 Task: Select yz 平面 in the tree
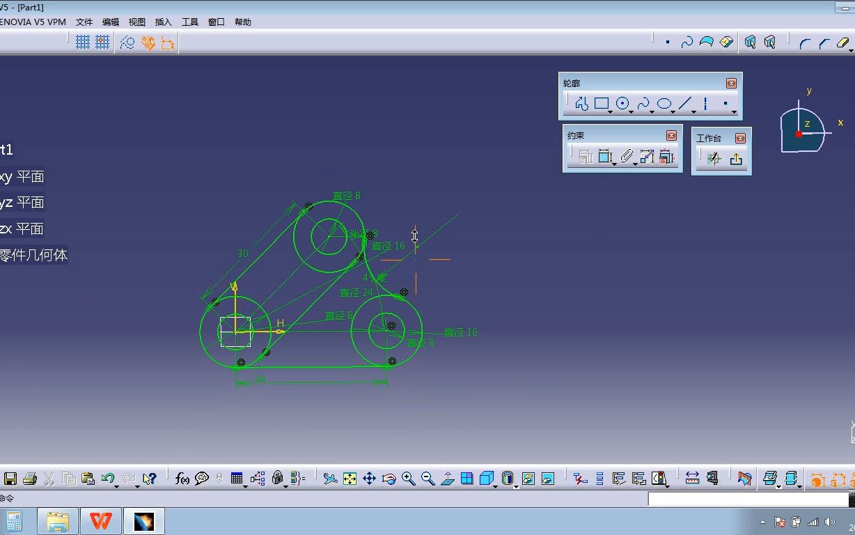[x=22, y=202]
